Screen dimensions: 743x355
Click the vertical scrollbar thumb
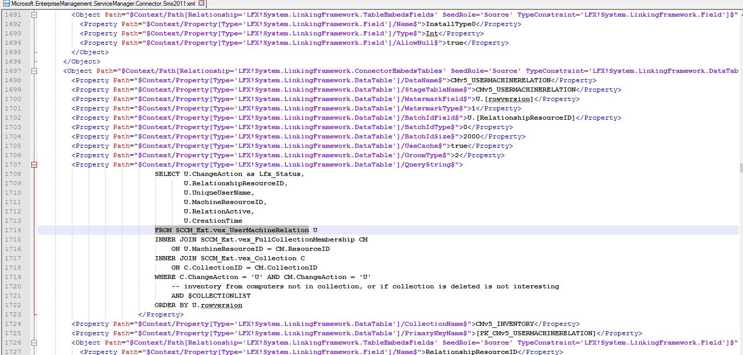pos(740,168)
